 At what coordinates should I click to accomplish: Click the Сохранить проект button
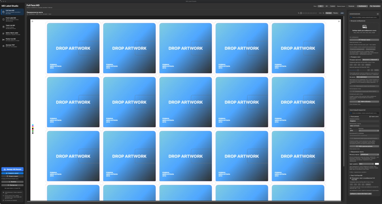[x=12, y=173]
